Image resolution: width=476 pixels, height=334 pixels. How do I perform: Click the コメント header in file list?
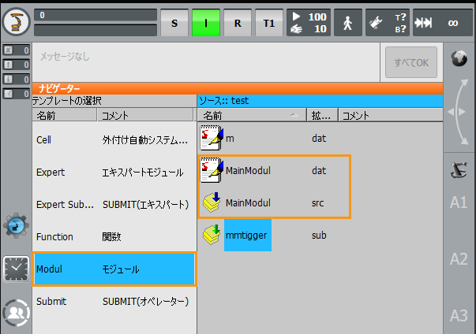(391, 115)
